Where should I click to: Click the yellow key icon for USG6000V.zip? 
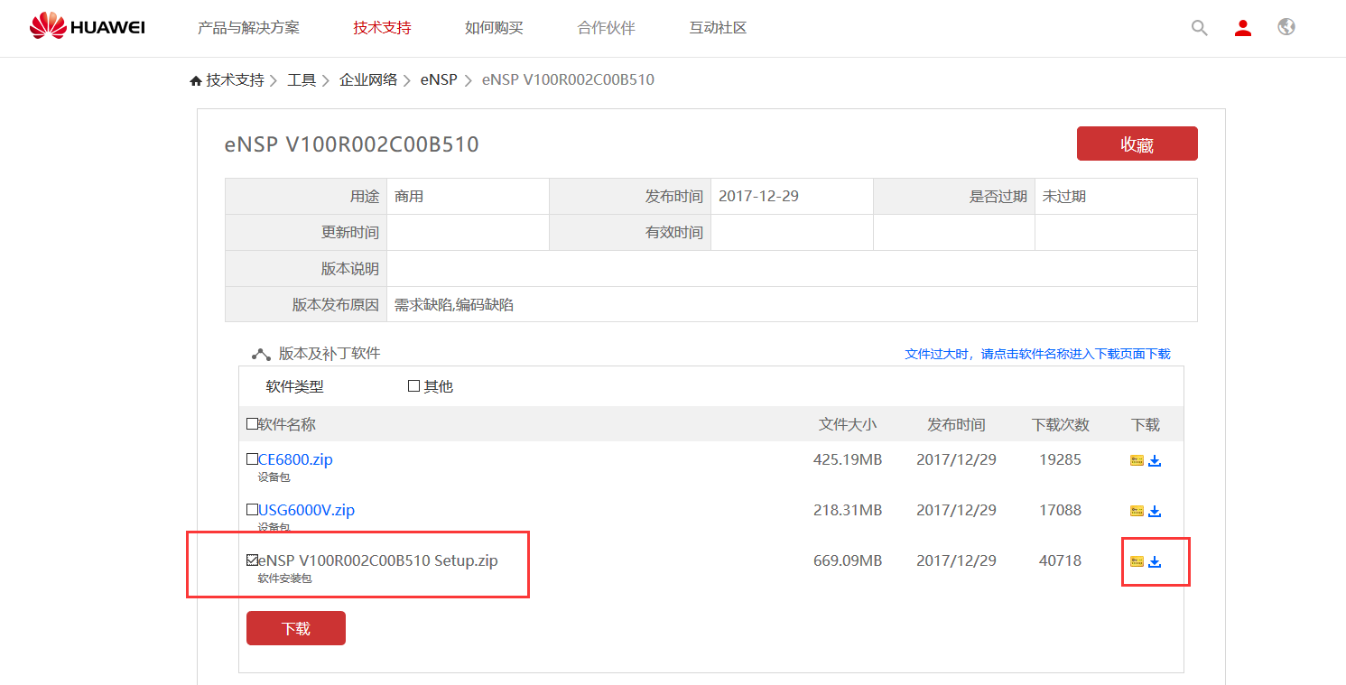click(1137, 511)
